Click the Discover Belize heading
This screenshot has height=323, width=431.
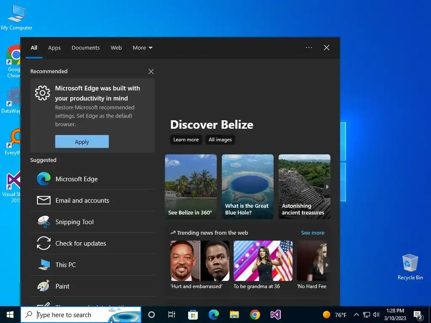tap(212, 124)
